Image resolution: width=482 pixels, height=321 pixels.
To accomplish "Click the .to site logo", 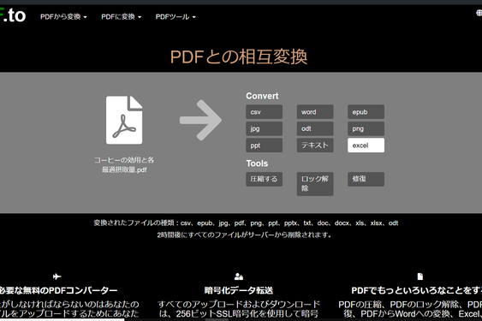I will [x=13, y=15].
